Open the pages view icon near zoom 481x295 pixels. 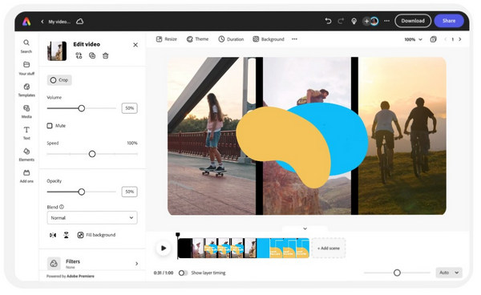(433, 39)
